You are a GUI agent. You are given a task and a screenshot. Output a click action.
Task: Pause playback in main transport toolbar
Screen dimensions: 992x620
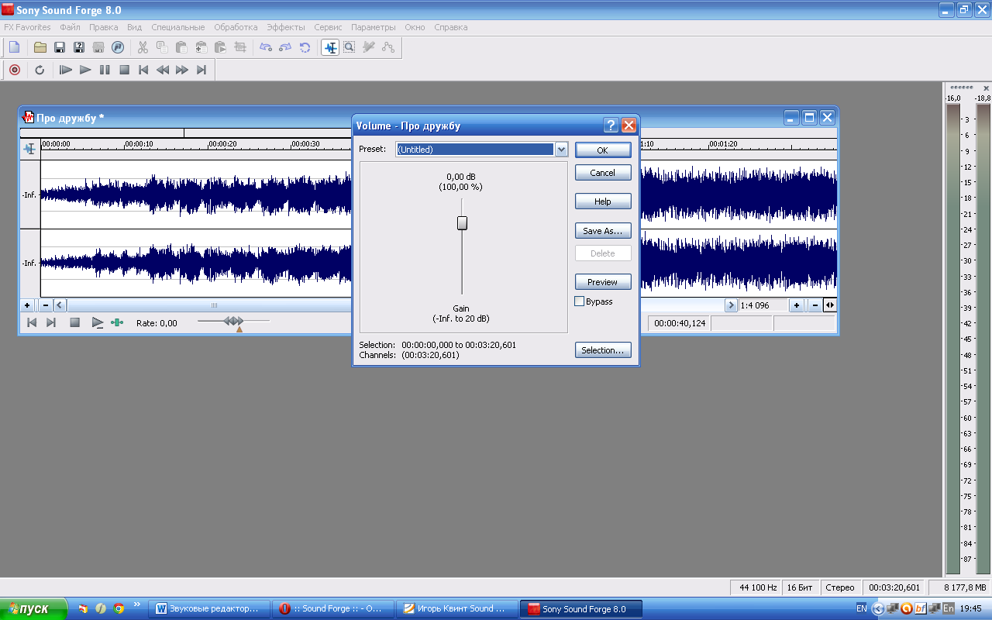105,70
